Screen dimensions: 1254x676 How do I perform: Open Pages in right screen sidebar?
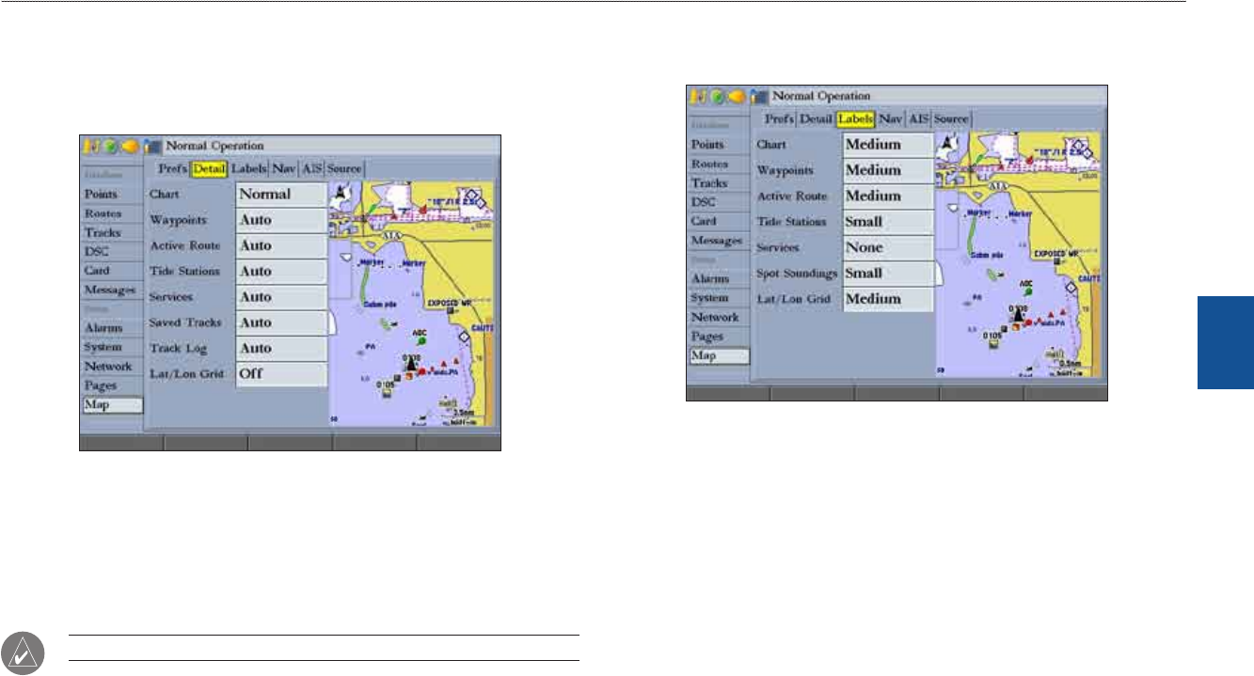[719, 337]
